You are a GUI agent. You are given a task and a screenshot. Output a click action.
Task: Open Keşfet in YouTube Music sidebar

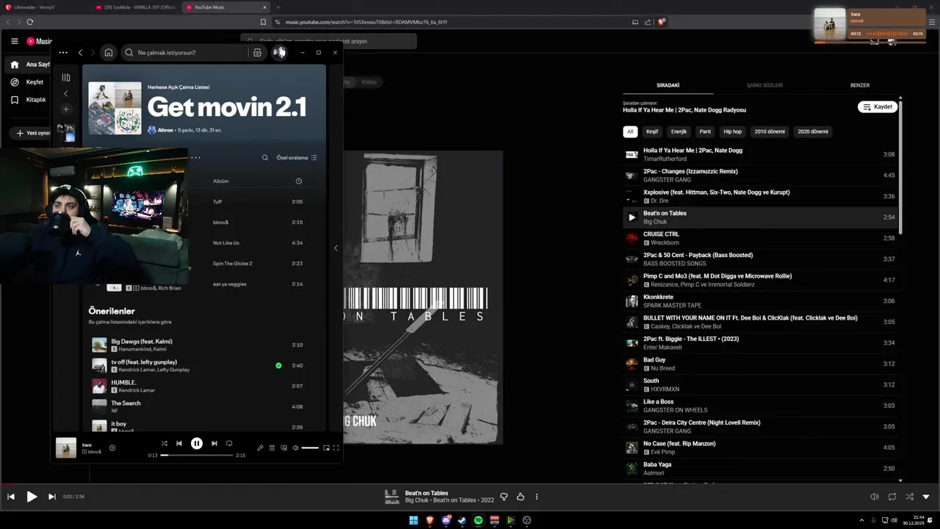tap(28, 82)
